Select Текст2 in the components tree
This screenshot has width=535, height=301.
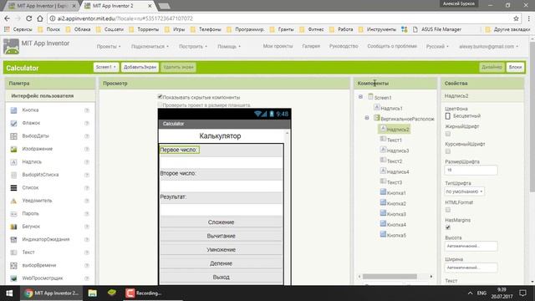point(391,161)
